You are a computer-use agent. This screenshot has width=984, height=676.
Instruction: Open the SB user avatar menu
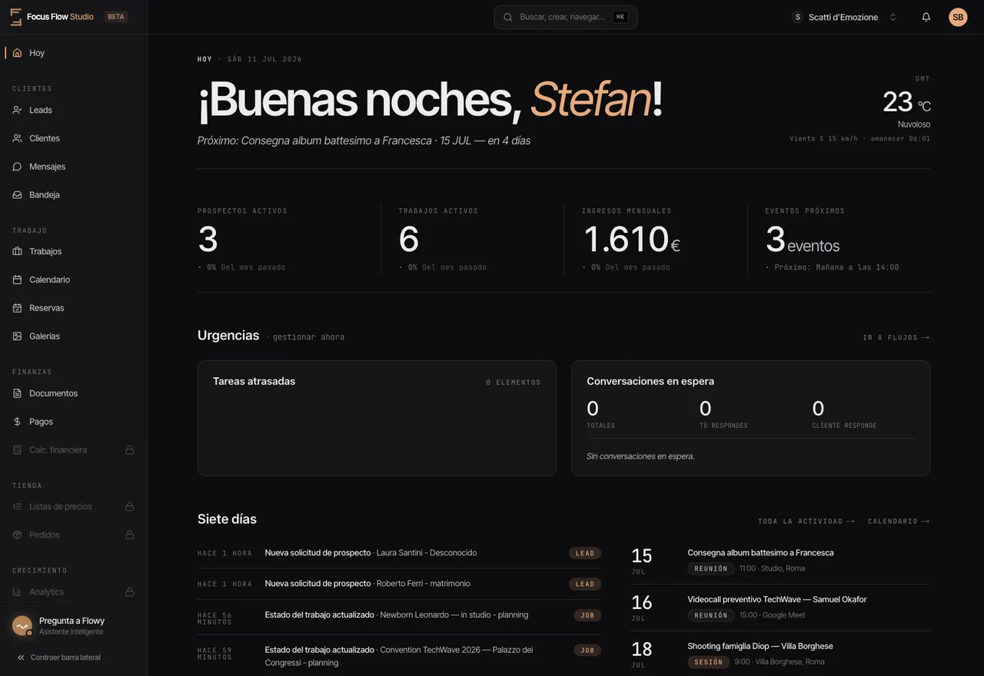(958, 17)
